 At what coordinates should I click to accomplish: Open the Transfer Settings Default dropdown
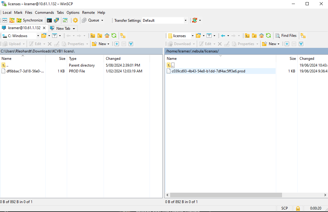tap(185, 21)
